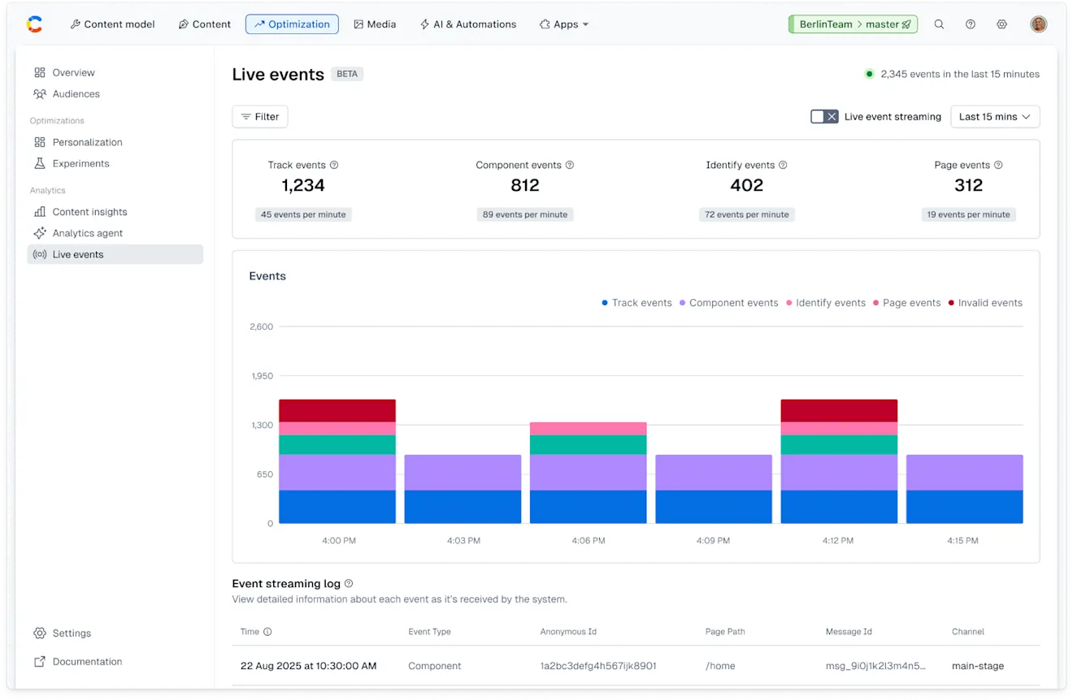
Task: Click the Experiments flask icon
Action: 40,163
